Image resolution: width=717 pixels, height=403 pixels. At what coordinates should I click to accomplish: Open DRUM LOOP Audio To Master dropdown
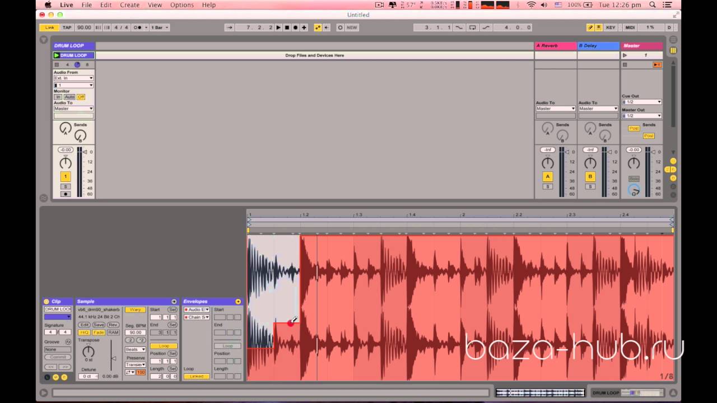pyautogui.click(x=73, y=109)
